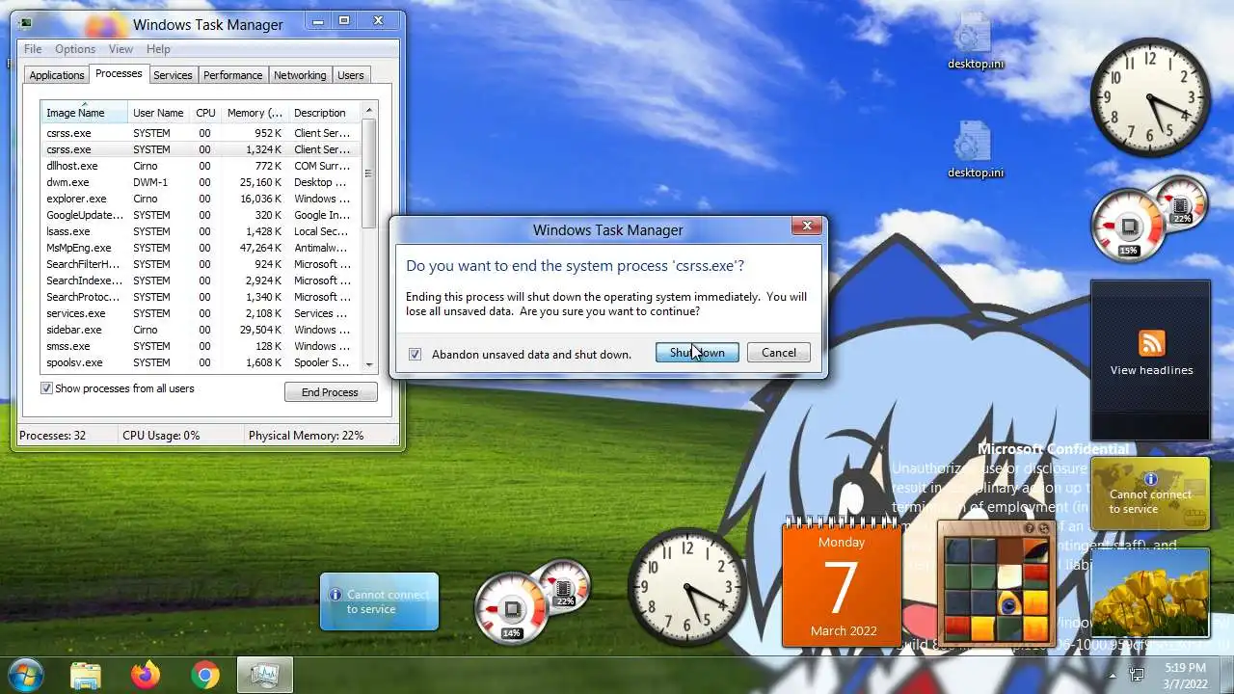Click the process list scrollbar thumb
Viewport: 1234px width, 694px height.
[368, 173]
